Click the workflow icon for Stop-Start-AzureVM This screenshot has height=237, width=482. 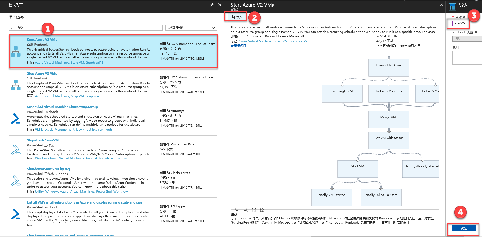[x=16, y=150]
